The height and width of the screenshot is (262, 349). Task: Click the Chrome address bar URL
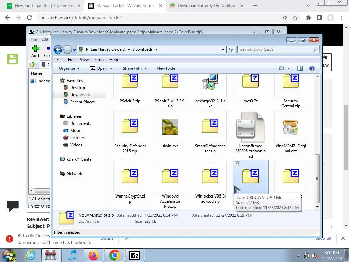[x=86, y=18]
